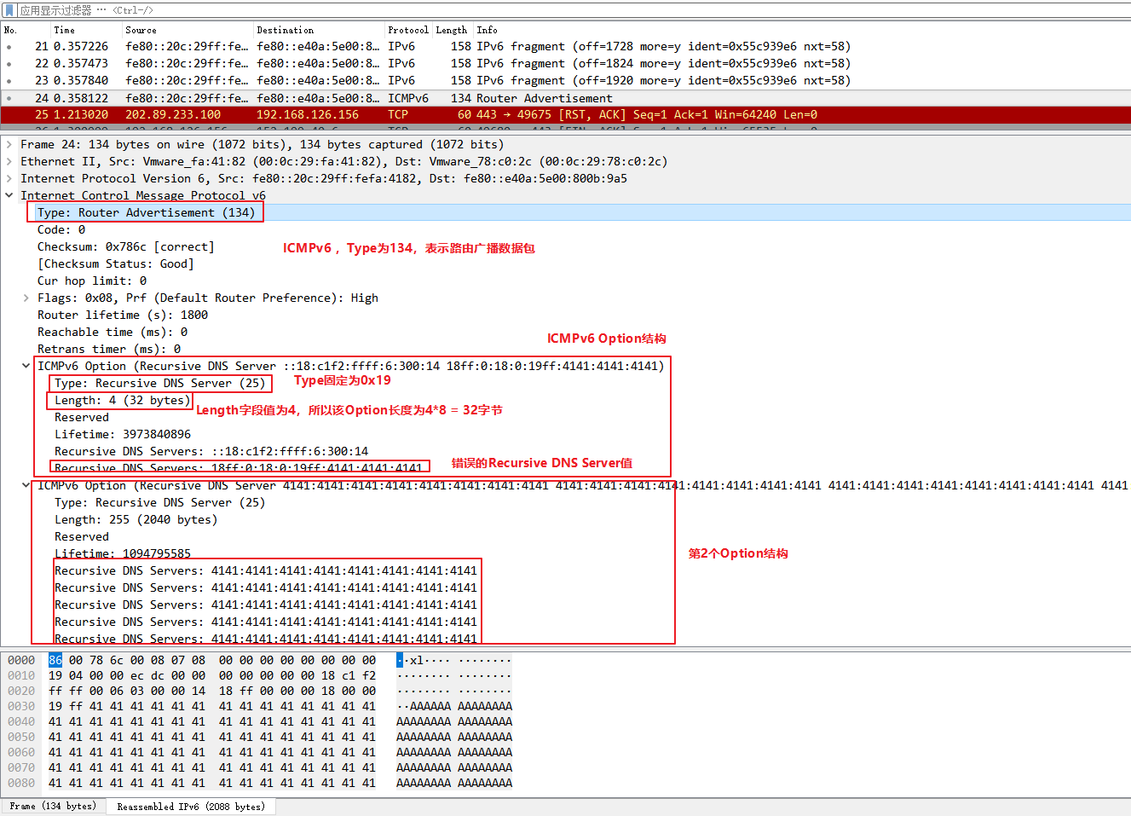Select packet 23 IPv6 fragment off=1920
This screenshot has height=816, width=1131.
[565, 80]
